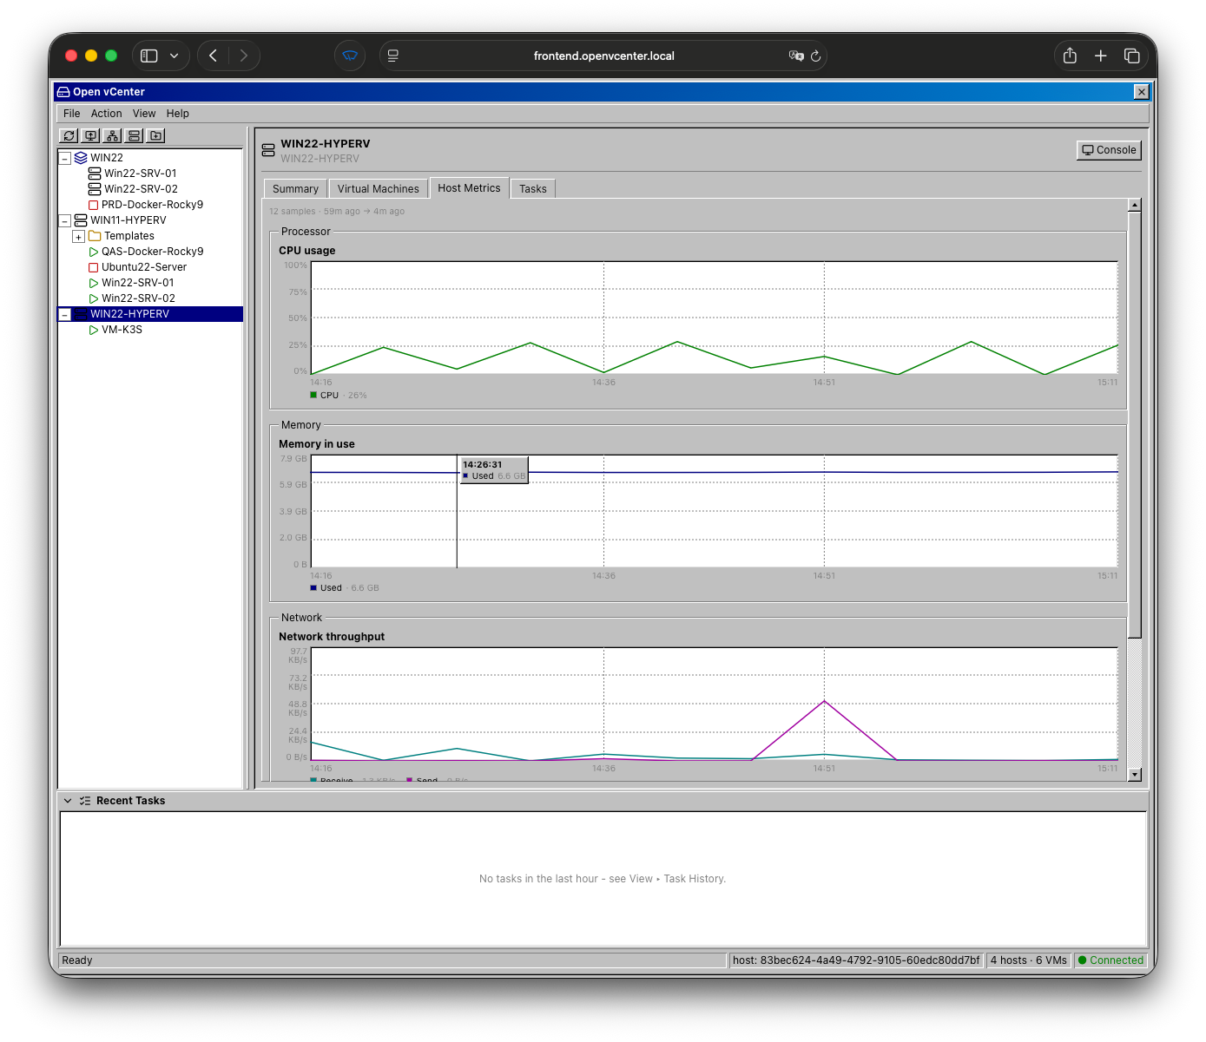Click the task list icon beside Recent Tasks

85,801
